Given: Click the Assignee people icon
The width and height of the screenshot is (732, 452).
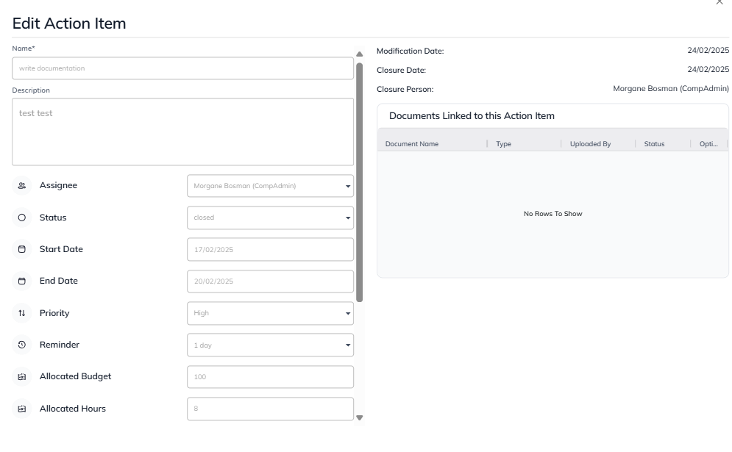Looking at the screenshot, I should pyautogui.click(x=21, y=186).
